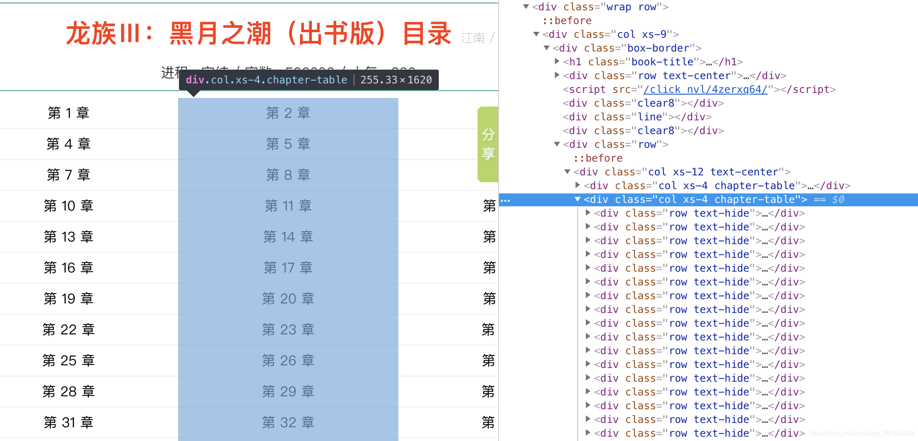Open chapter 第 4 章
918x441 pixels.
tap(69, 144)
